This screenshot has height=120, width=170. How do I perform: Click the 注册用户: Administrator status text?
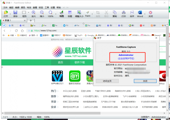(153, 117)
